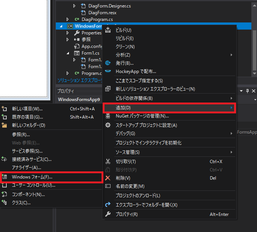This screenshot has height=232, width=257.
Task: Select 新しいフォルダー(D) entry
Action: 51,125
